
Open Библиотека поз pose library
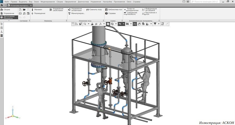[113, 10]
